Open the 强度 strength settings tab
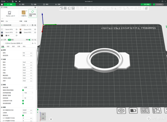This screenshot has height=122, width=167. click(8, 47)
